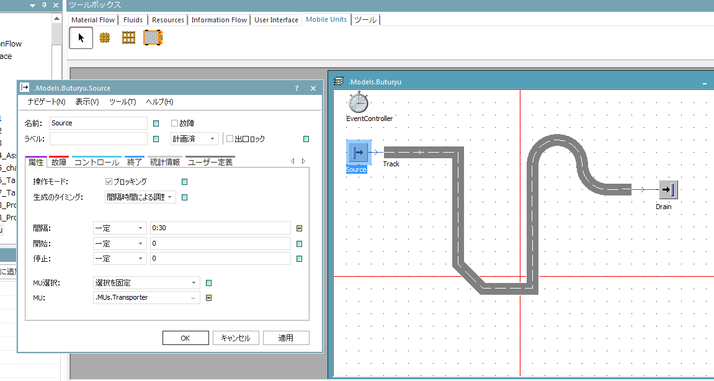
Task: Select the 属性 tab
Action: pos(36,162)
